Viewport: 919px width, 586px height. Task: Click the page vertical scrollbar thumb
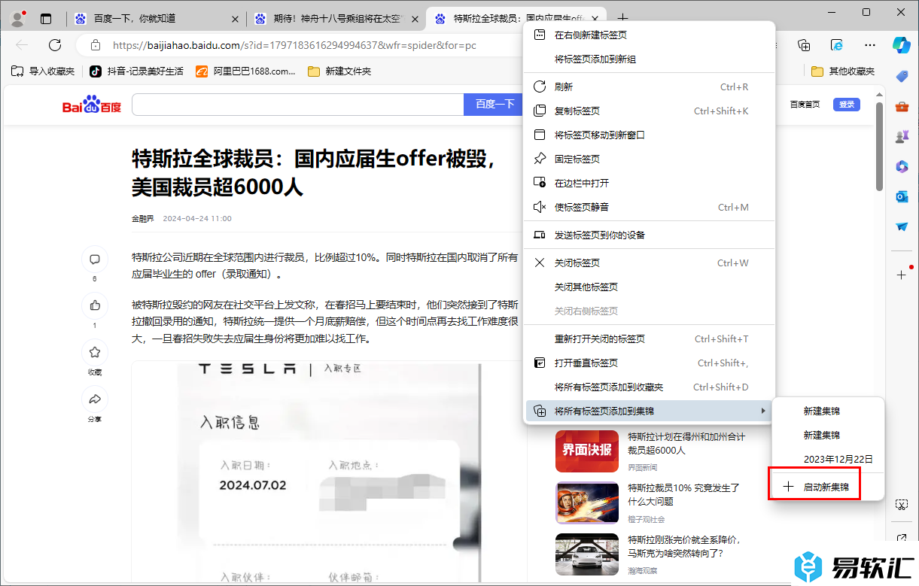point(879,147)
